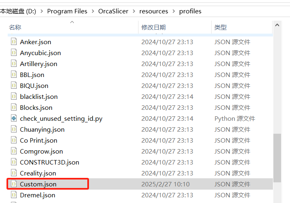Select the BBL.json file icon
The width and height of the screenshot is (290, 203).
(x=14, y=75)
